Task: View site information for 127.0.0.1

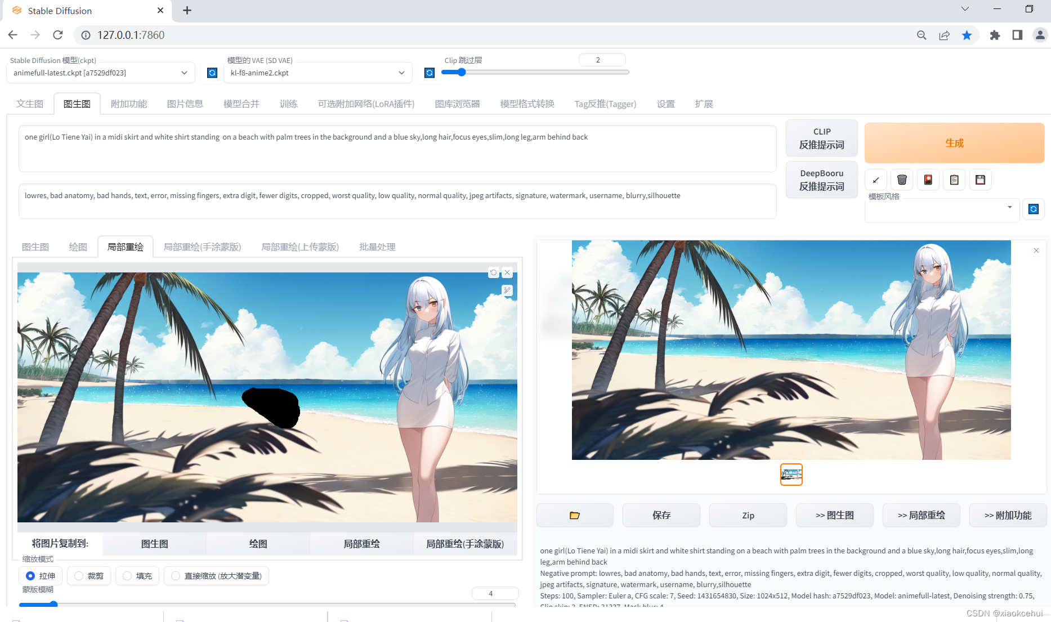Action: (x=86, y=35)
